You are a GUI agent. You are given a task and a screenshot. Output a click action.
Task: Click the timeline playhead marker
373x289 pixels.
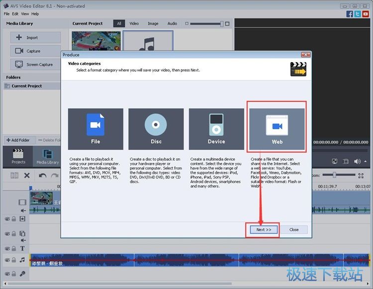(x=31, y=188)
